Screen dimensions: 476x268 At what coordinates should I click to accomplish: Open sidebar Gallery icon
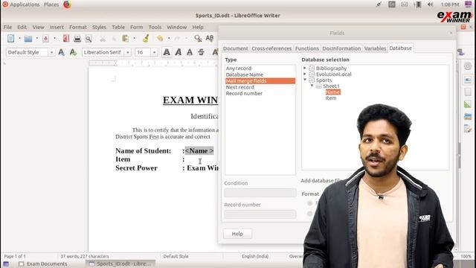point(468,116)
